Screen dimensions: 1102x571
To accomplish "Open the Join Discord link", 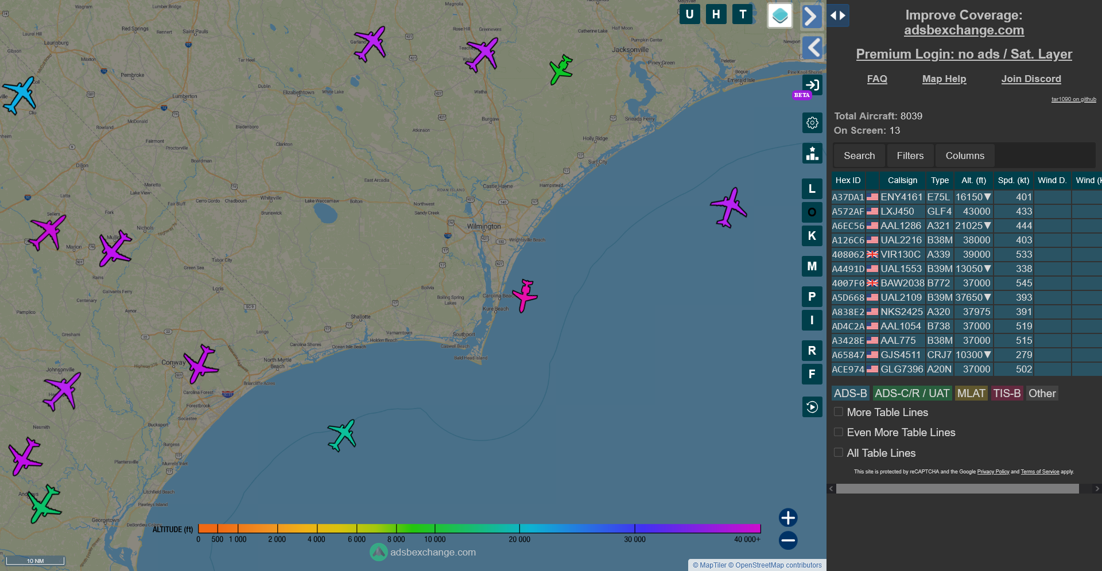I will [1031, 79].
